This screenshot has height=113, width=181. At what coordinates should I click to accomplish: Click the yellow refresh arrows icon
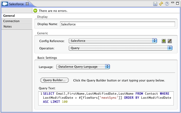click(161, 4)
